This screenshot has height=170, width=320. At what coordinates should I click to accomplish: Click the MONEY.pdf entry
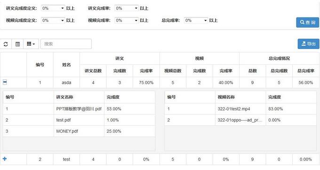coord(67,131)
